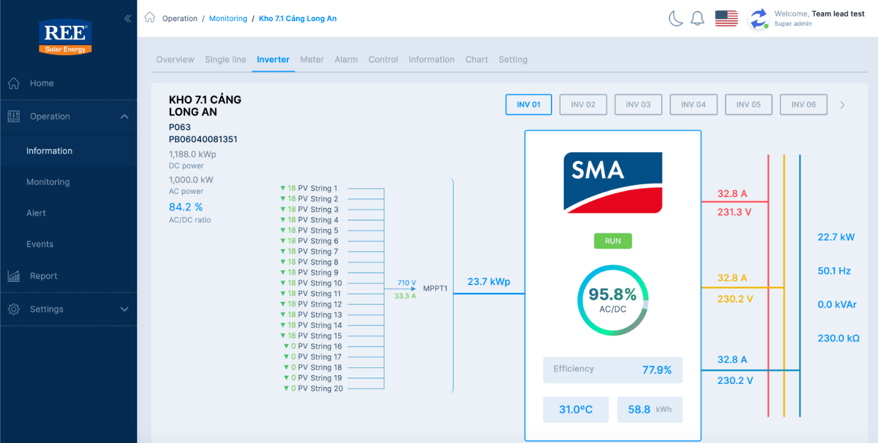This screenshot has height=443, width=878.
Task: Click PV String 16 toggle arrow
Action: click(x=286, y=347)
